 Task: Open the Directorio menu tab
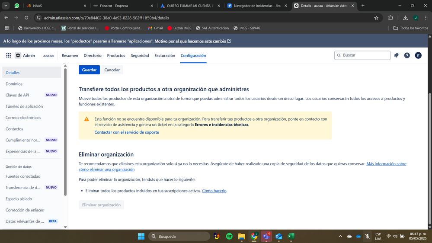93,55
